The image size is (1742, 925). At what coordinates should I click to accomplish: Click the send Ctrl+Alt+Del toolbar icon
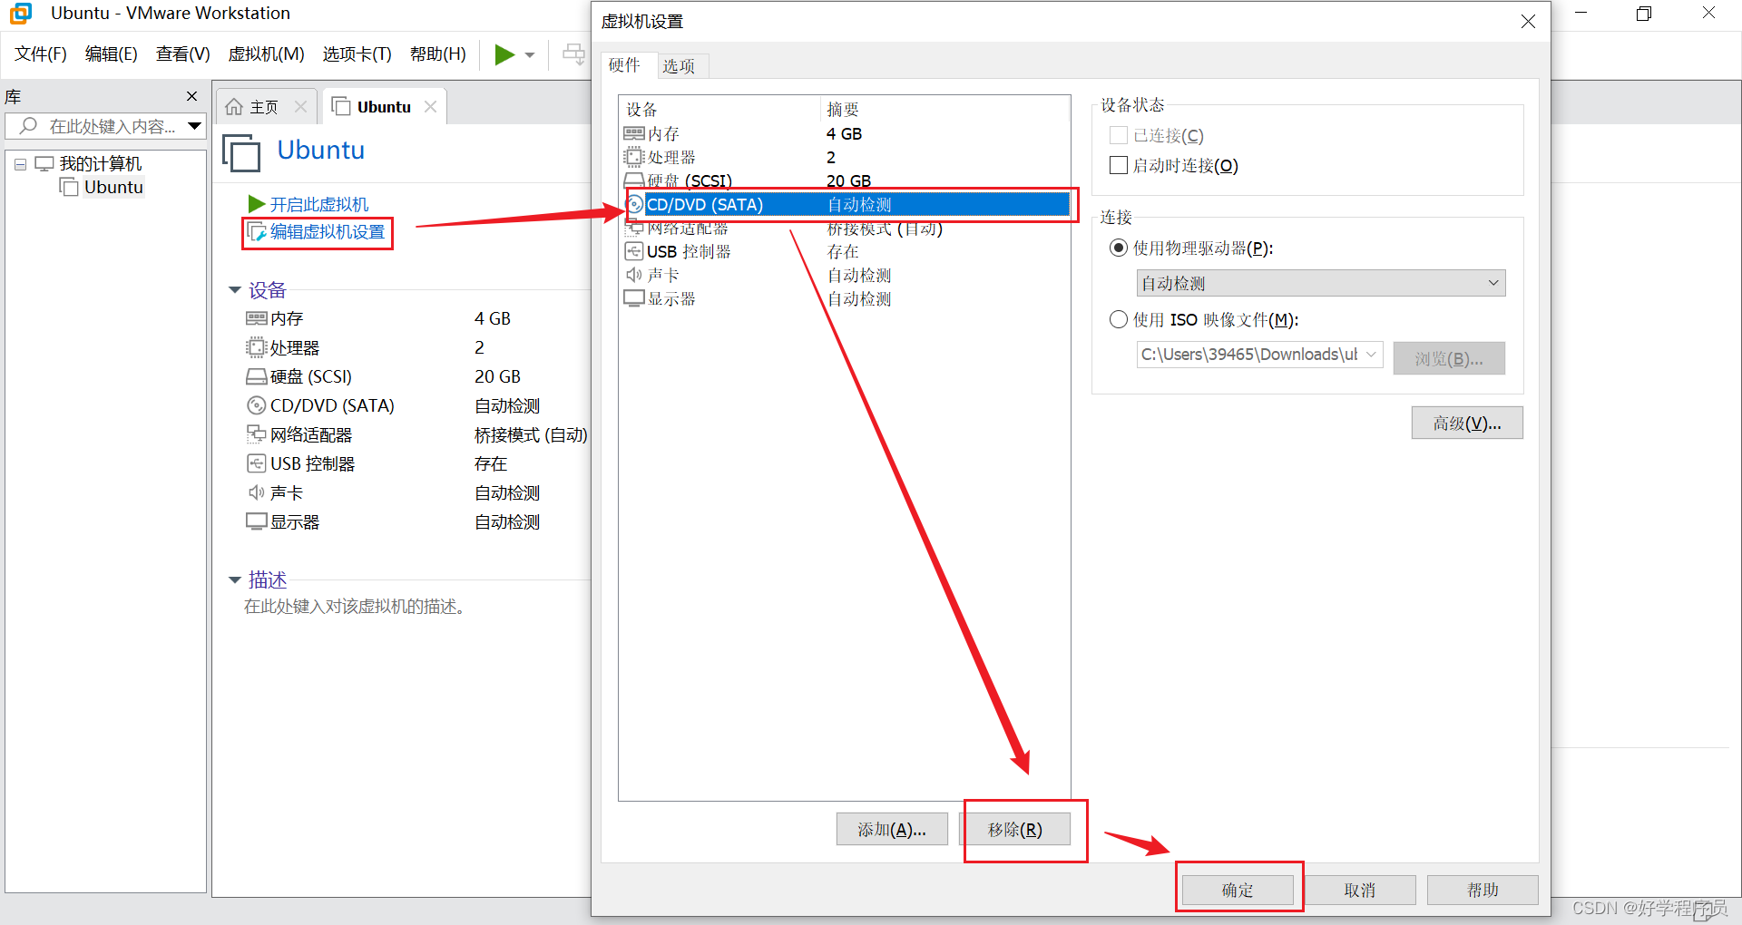pyautogui.click(x=573, y=54)
